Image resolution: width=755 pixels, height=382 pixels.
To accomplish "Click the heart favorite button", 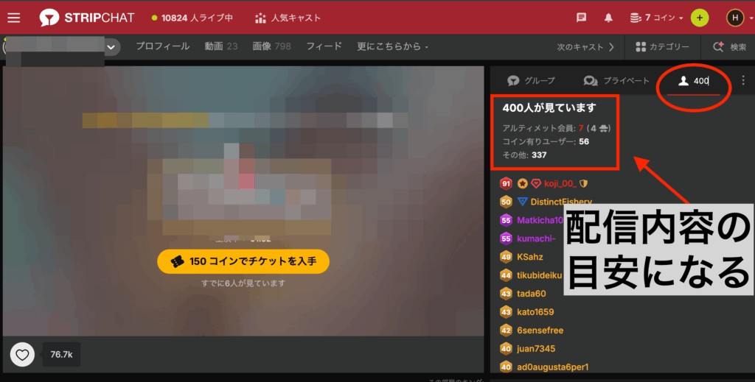I will (x=22, y=355).
